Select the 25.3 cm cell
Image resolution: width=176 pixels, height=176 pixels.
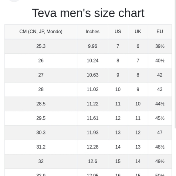pyautogui.click(x=41, y=46)
